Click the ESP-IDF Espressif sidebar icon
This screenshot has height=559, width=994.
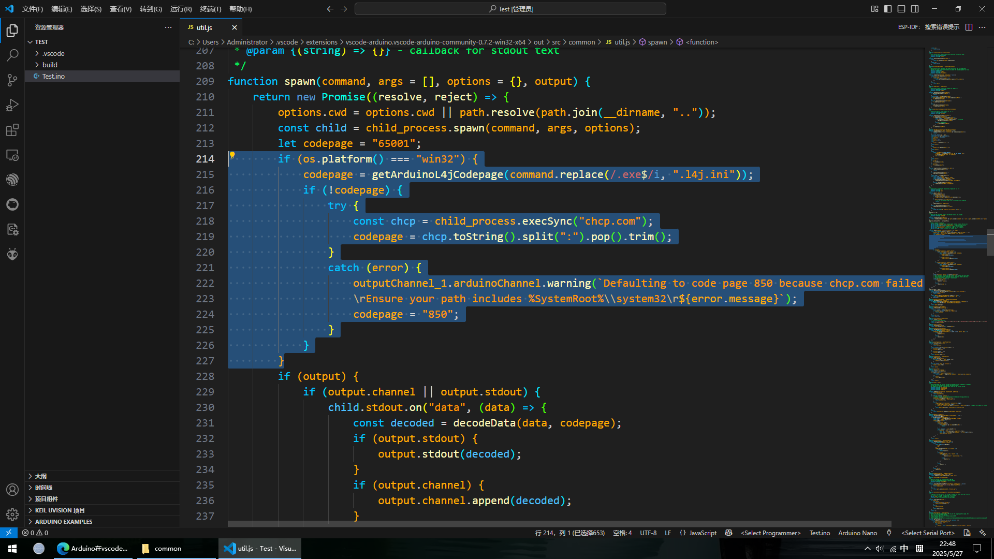12,180
